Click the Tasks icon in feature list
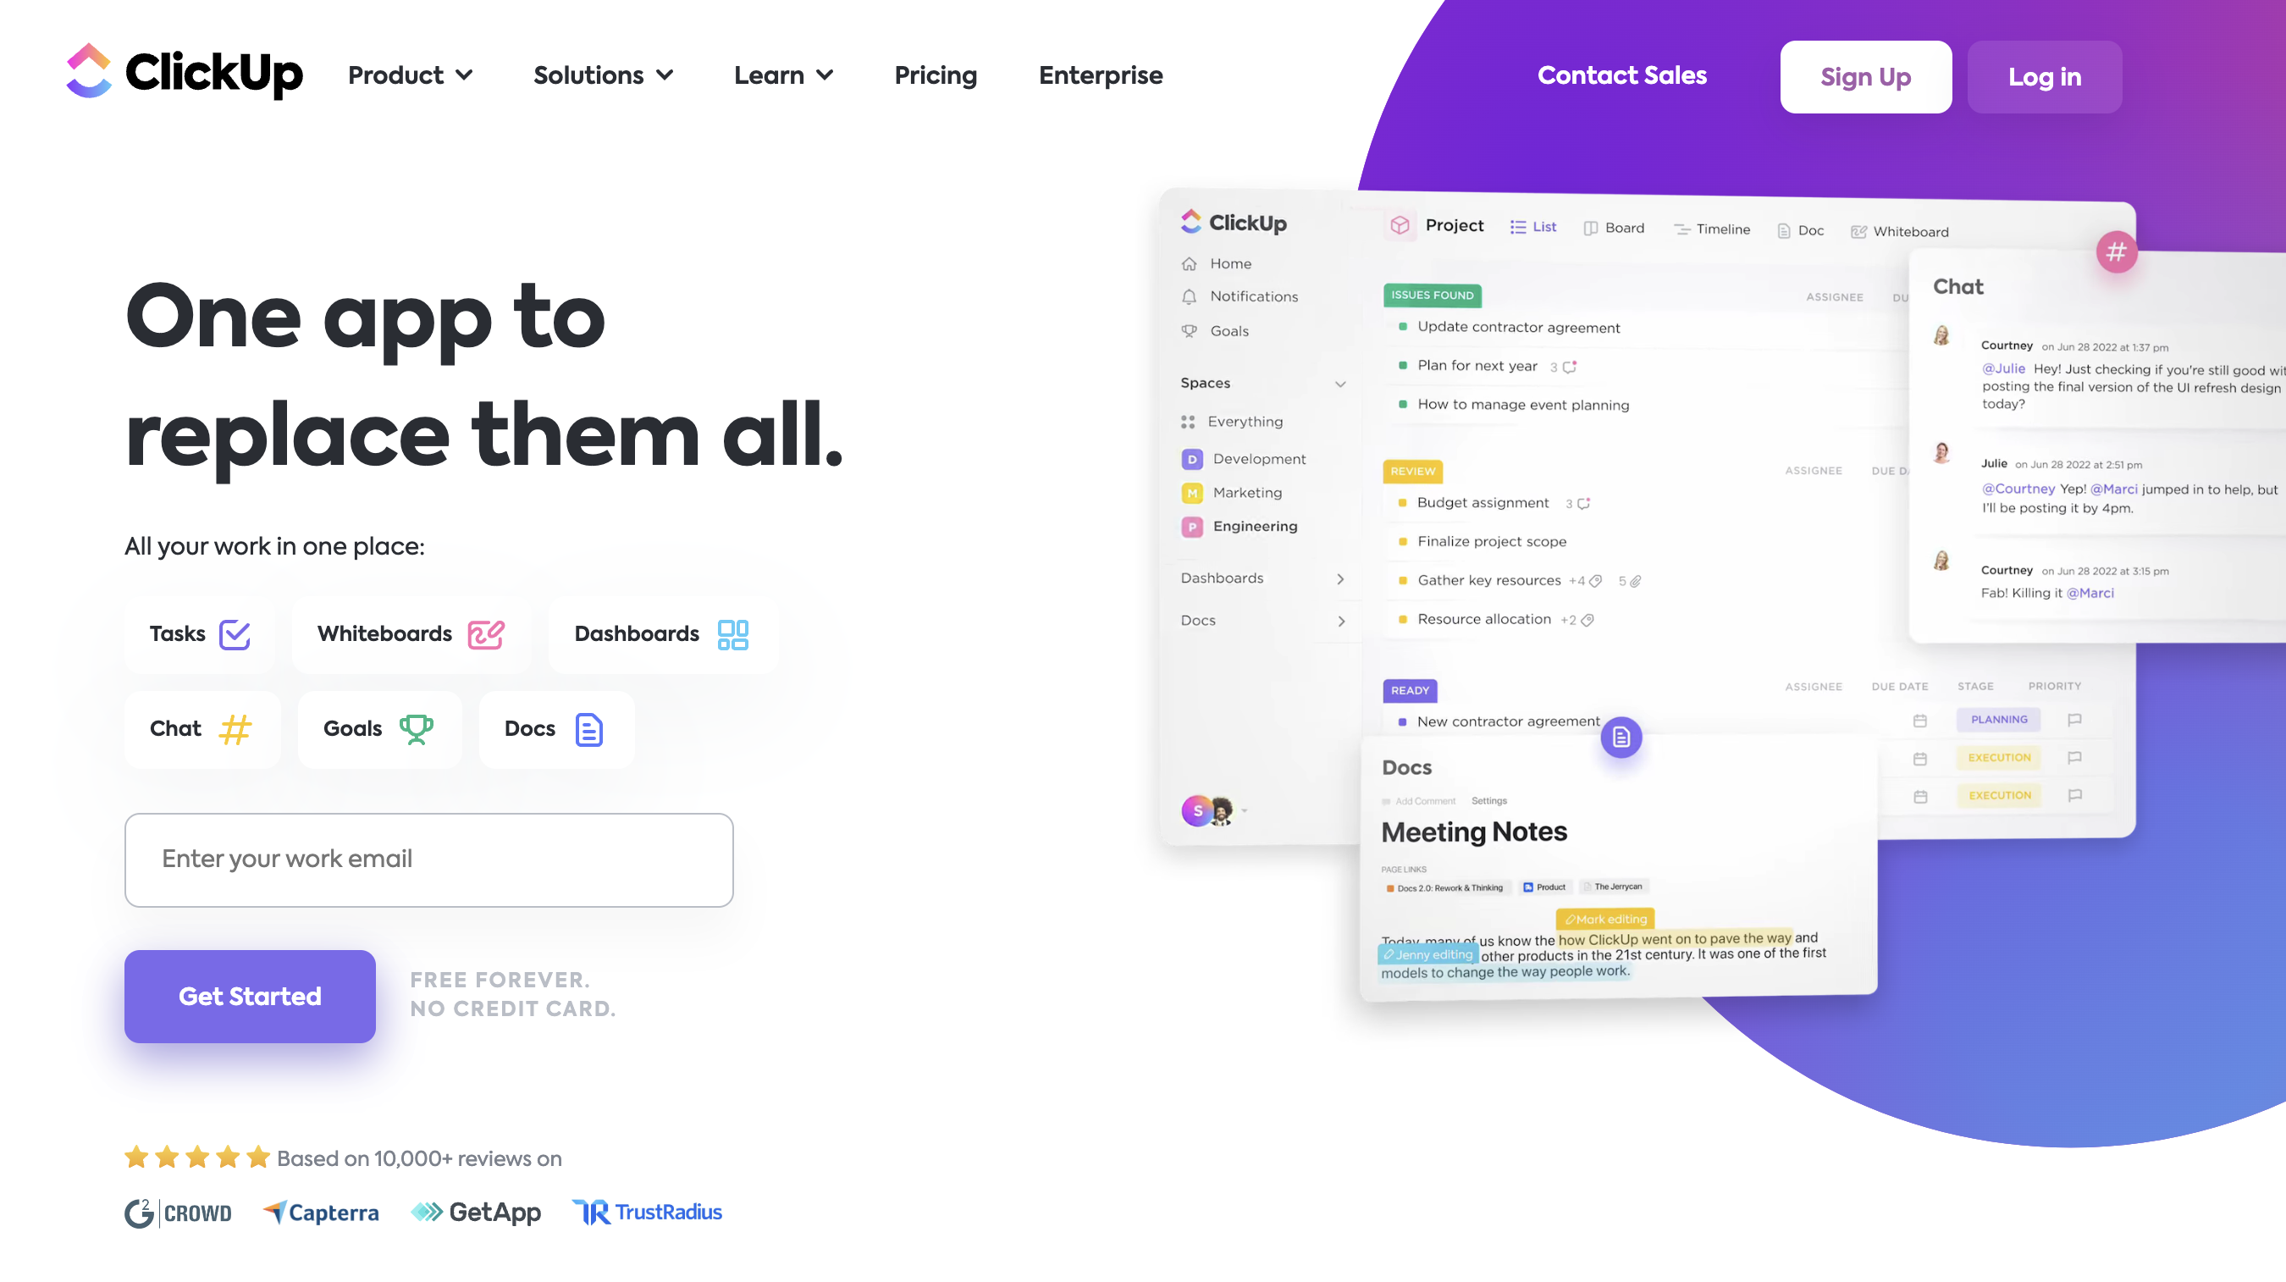The image size is (2286, 1282). click(235, 635)
